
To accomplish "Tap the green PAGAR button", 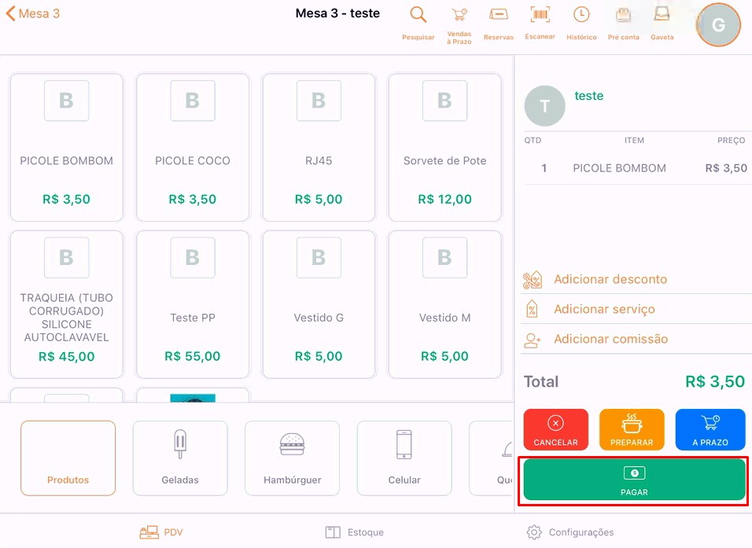I will (634, 480).
